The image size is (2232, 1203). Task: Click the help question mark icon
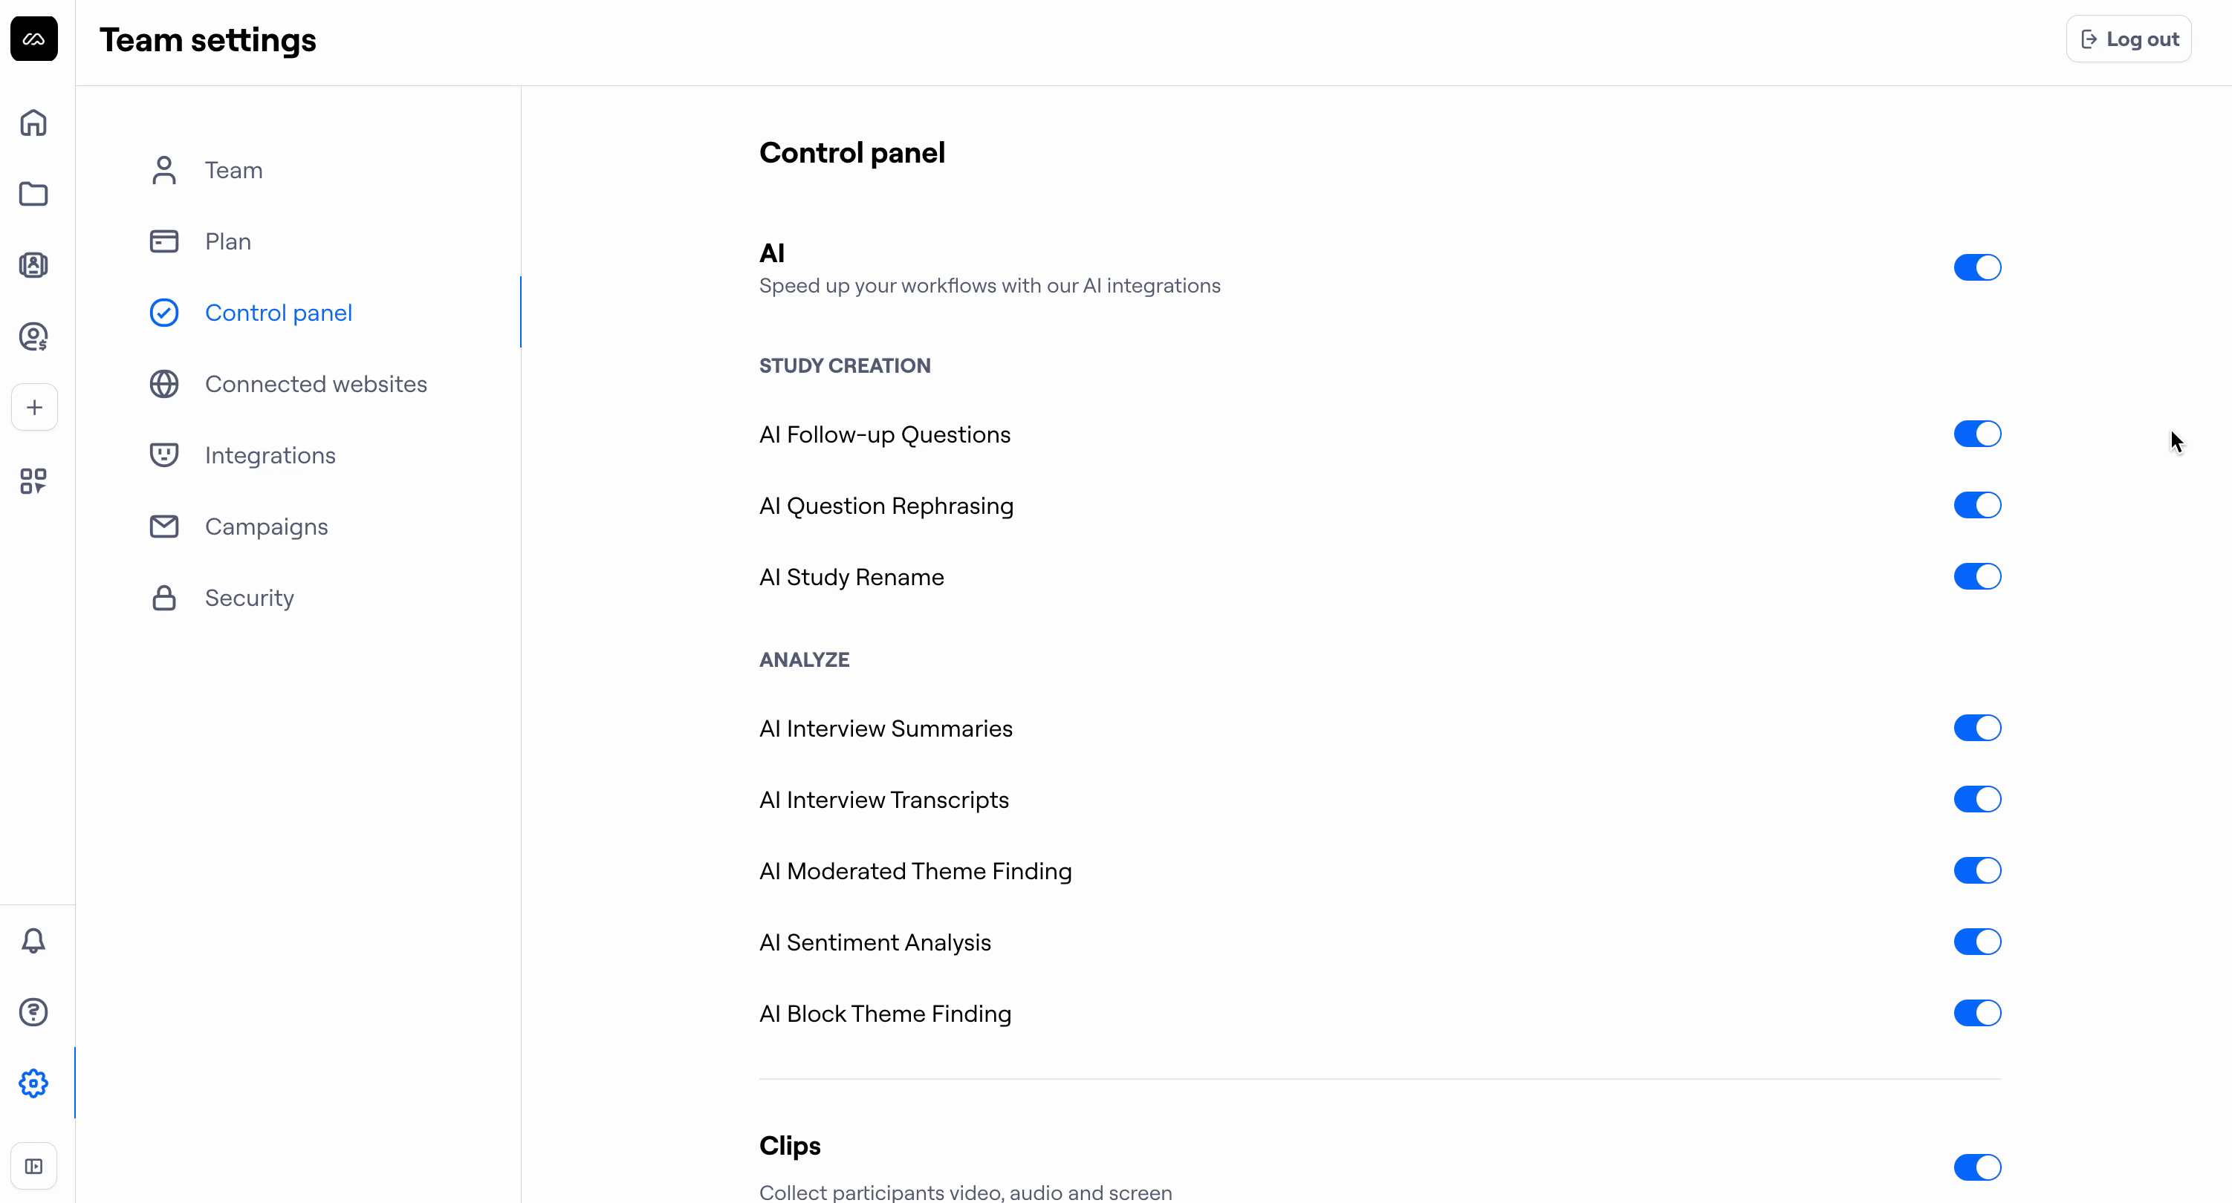(x=33, y=1011)
